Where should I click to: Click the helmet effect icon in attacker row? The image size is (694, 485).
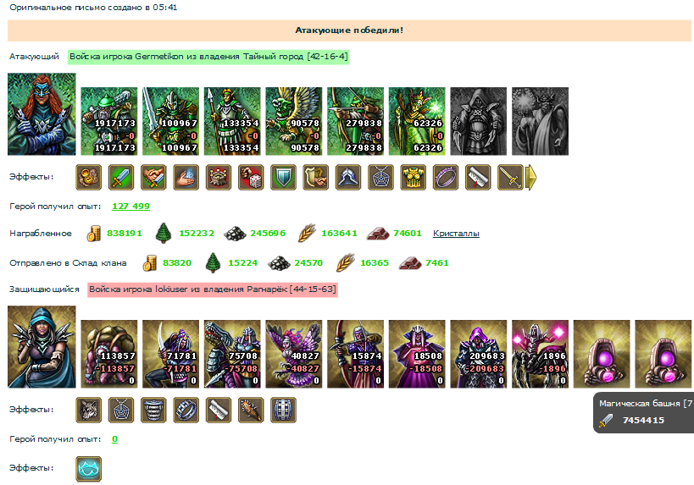click(348, 177)
